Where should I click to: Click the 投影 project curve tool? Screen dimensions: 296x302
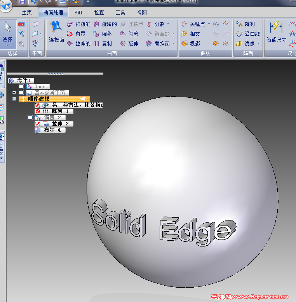[191, 43]
